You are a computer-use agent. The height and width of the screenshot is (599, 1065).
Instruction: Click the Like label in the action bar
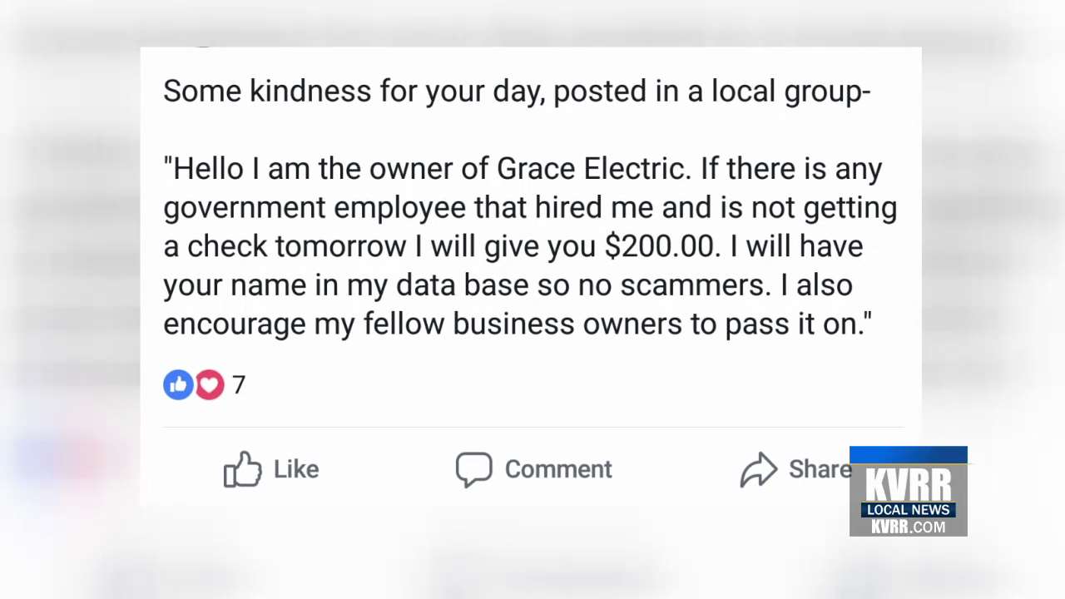295,469
